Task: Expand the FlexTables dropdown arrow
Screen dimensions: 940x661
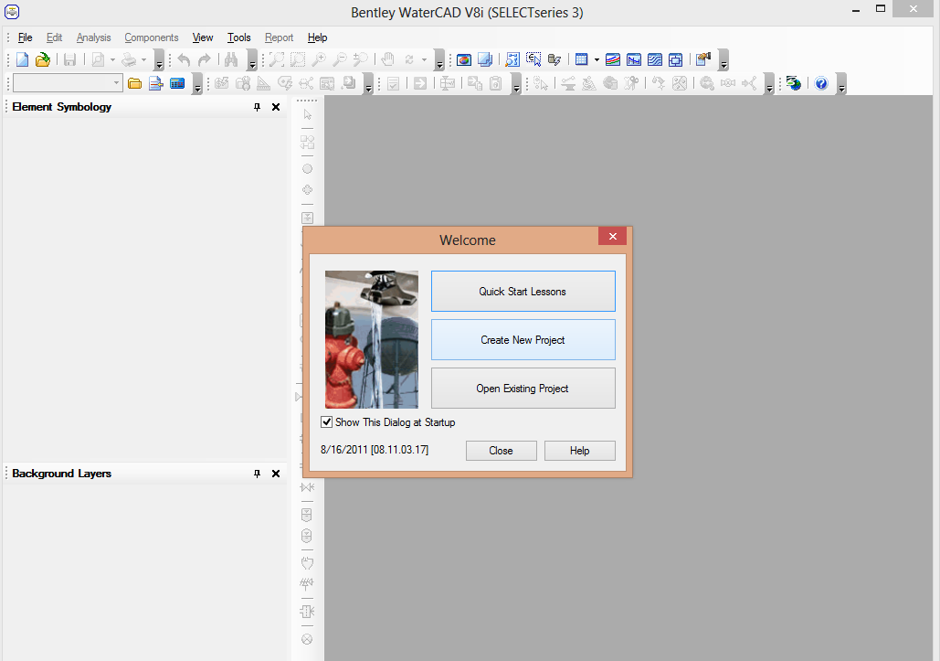Action: click(597, 60)
